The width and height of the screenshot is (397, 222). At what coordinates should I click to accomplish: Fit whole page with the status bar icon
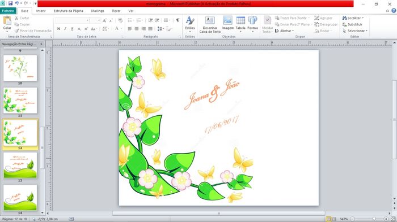[393, 219]
